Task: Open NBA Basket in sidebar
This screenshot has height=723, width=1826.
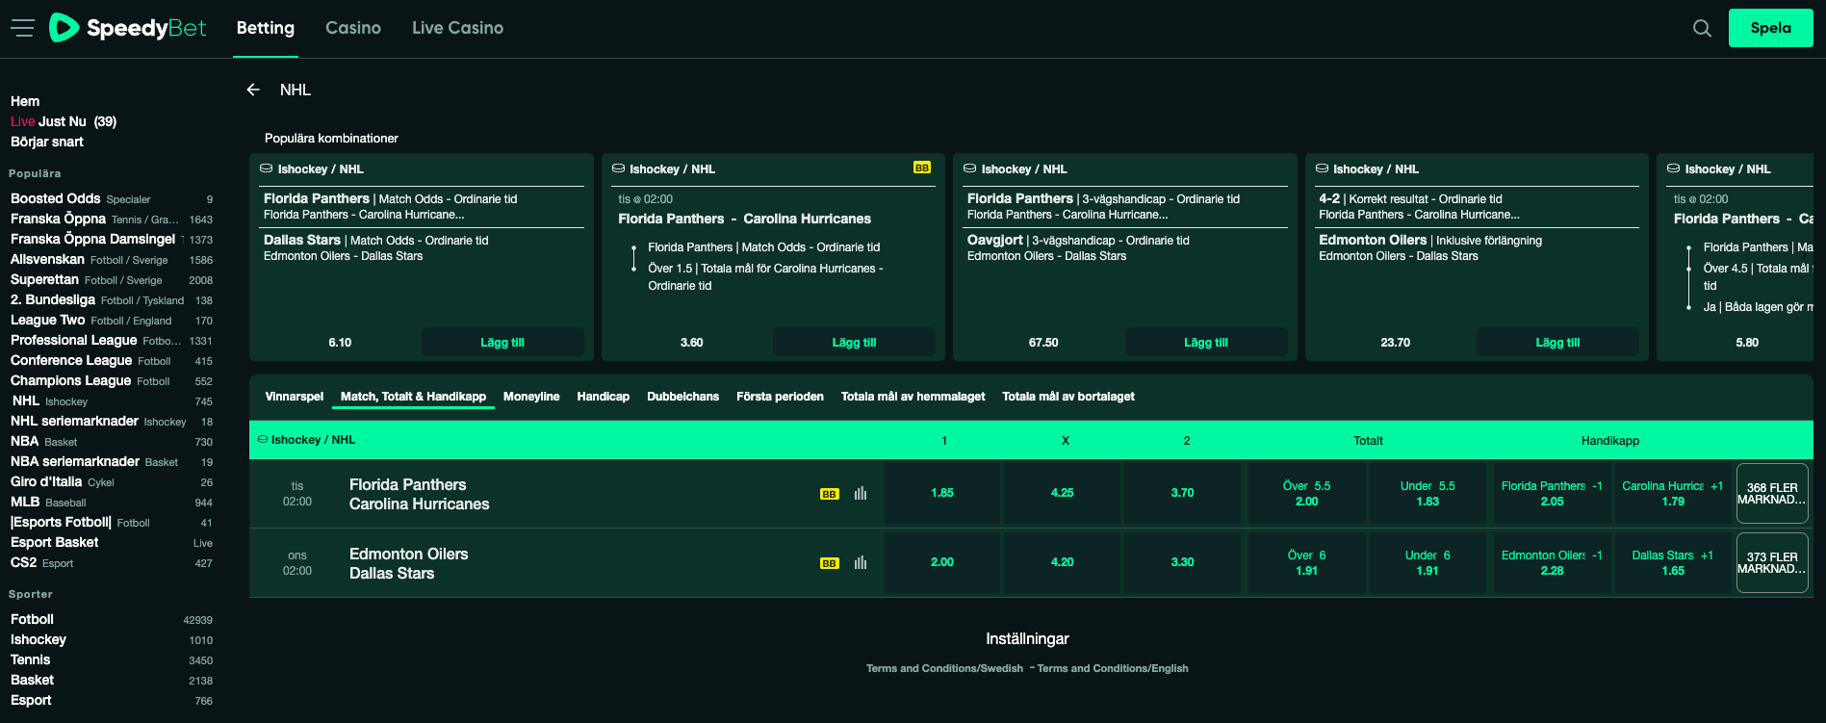Action: pos(112,441)
